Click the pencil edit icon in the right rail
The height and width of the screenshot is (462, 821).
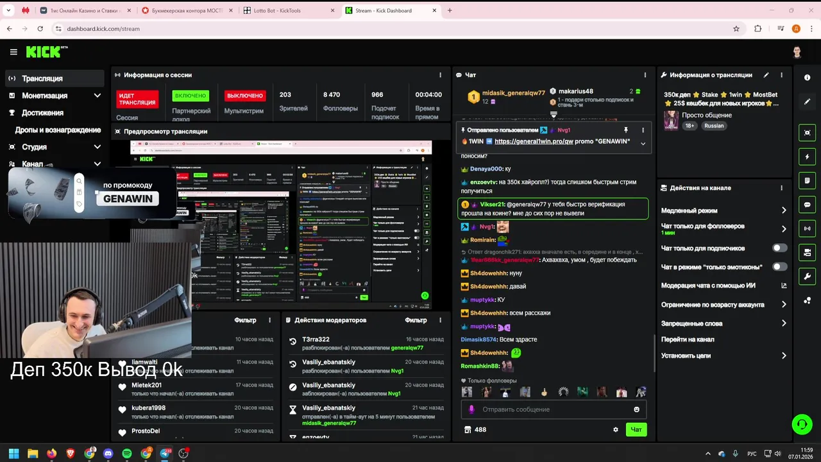pyautogui.click(x=807, y=101)
